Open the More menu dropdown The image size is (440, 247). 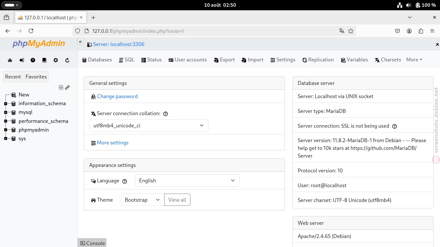point(414,59)
